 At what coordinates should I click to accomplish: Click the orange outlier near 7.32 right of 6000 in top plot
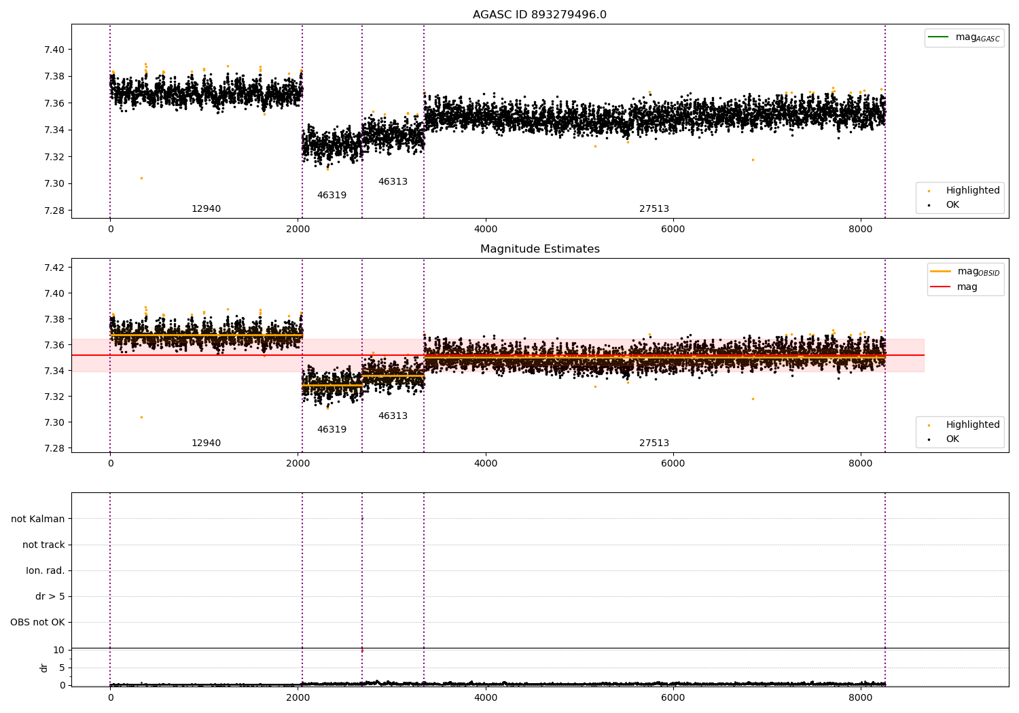point(753,160)
